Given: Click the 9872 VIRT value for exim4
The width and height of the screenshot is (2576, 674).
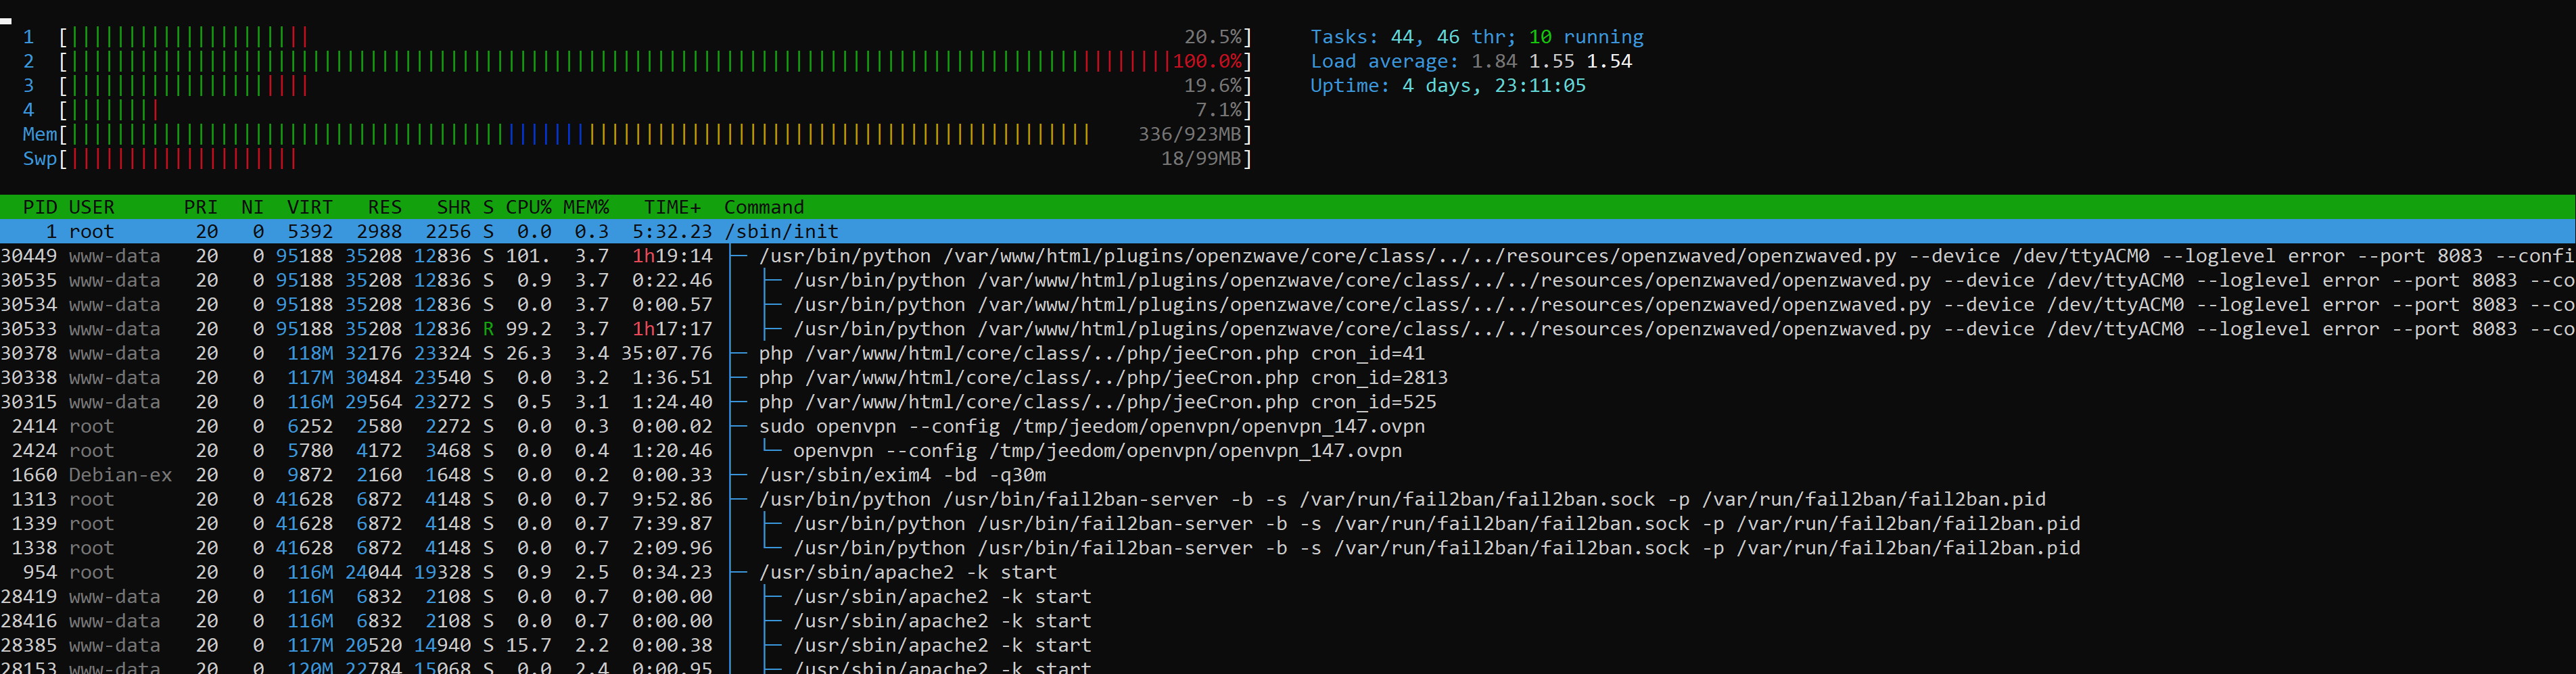Looking at the screenshot, I should coord(310,475).
